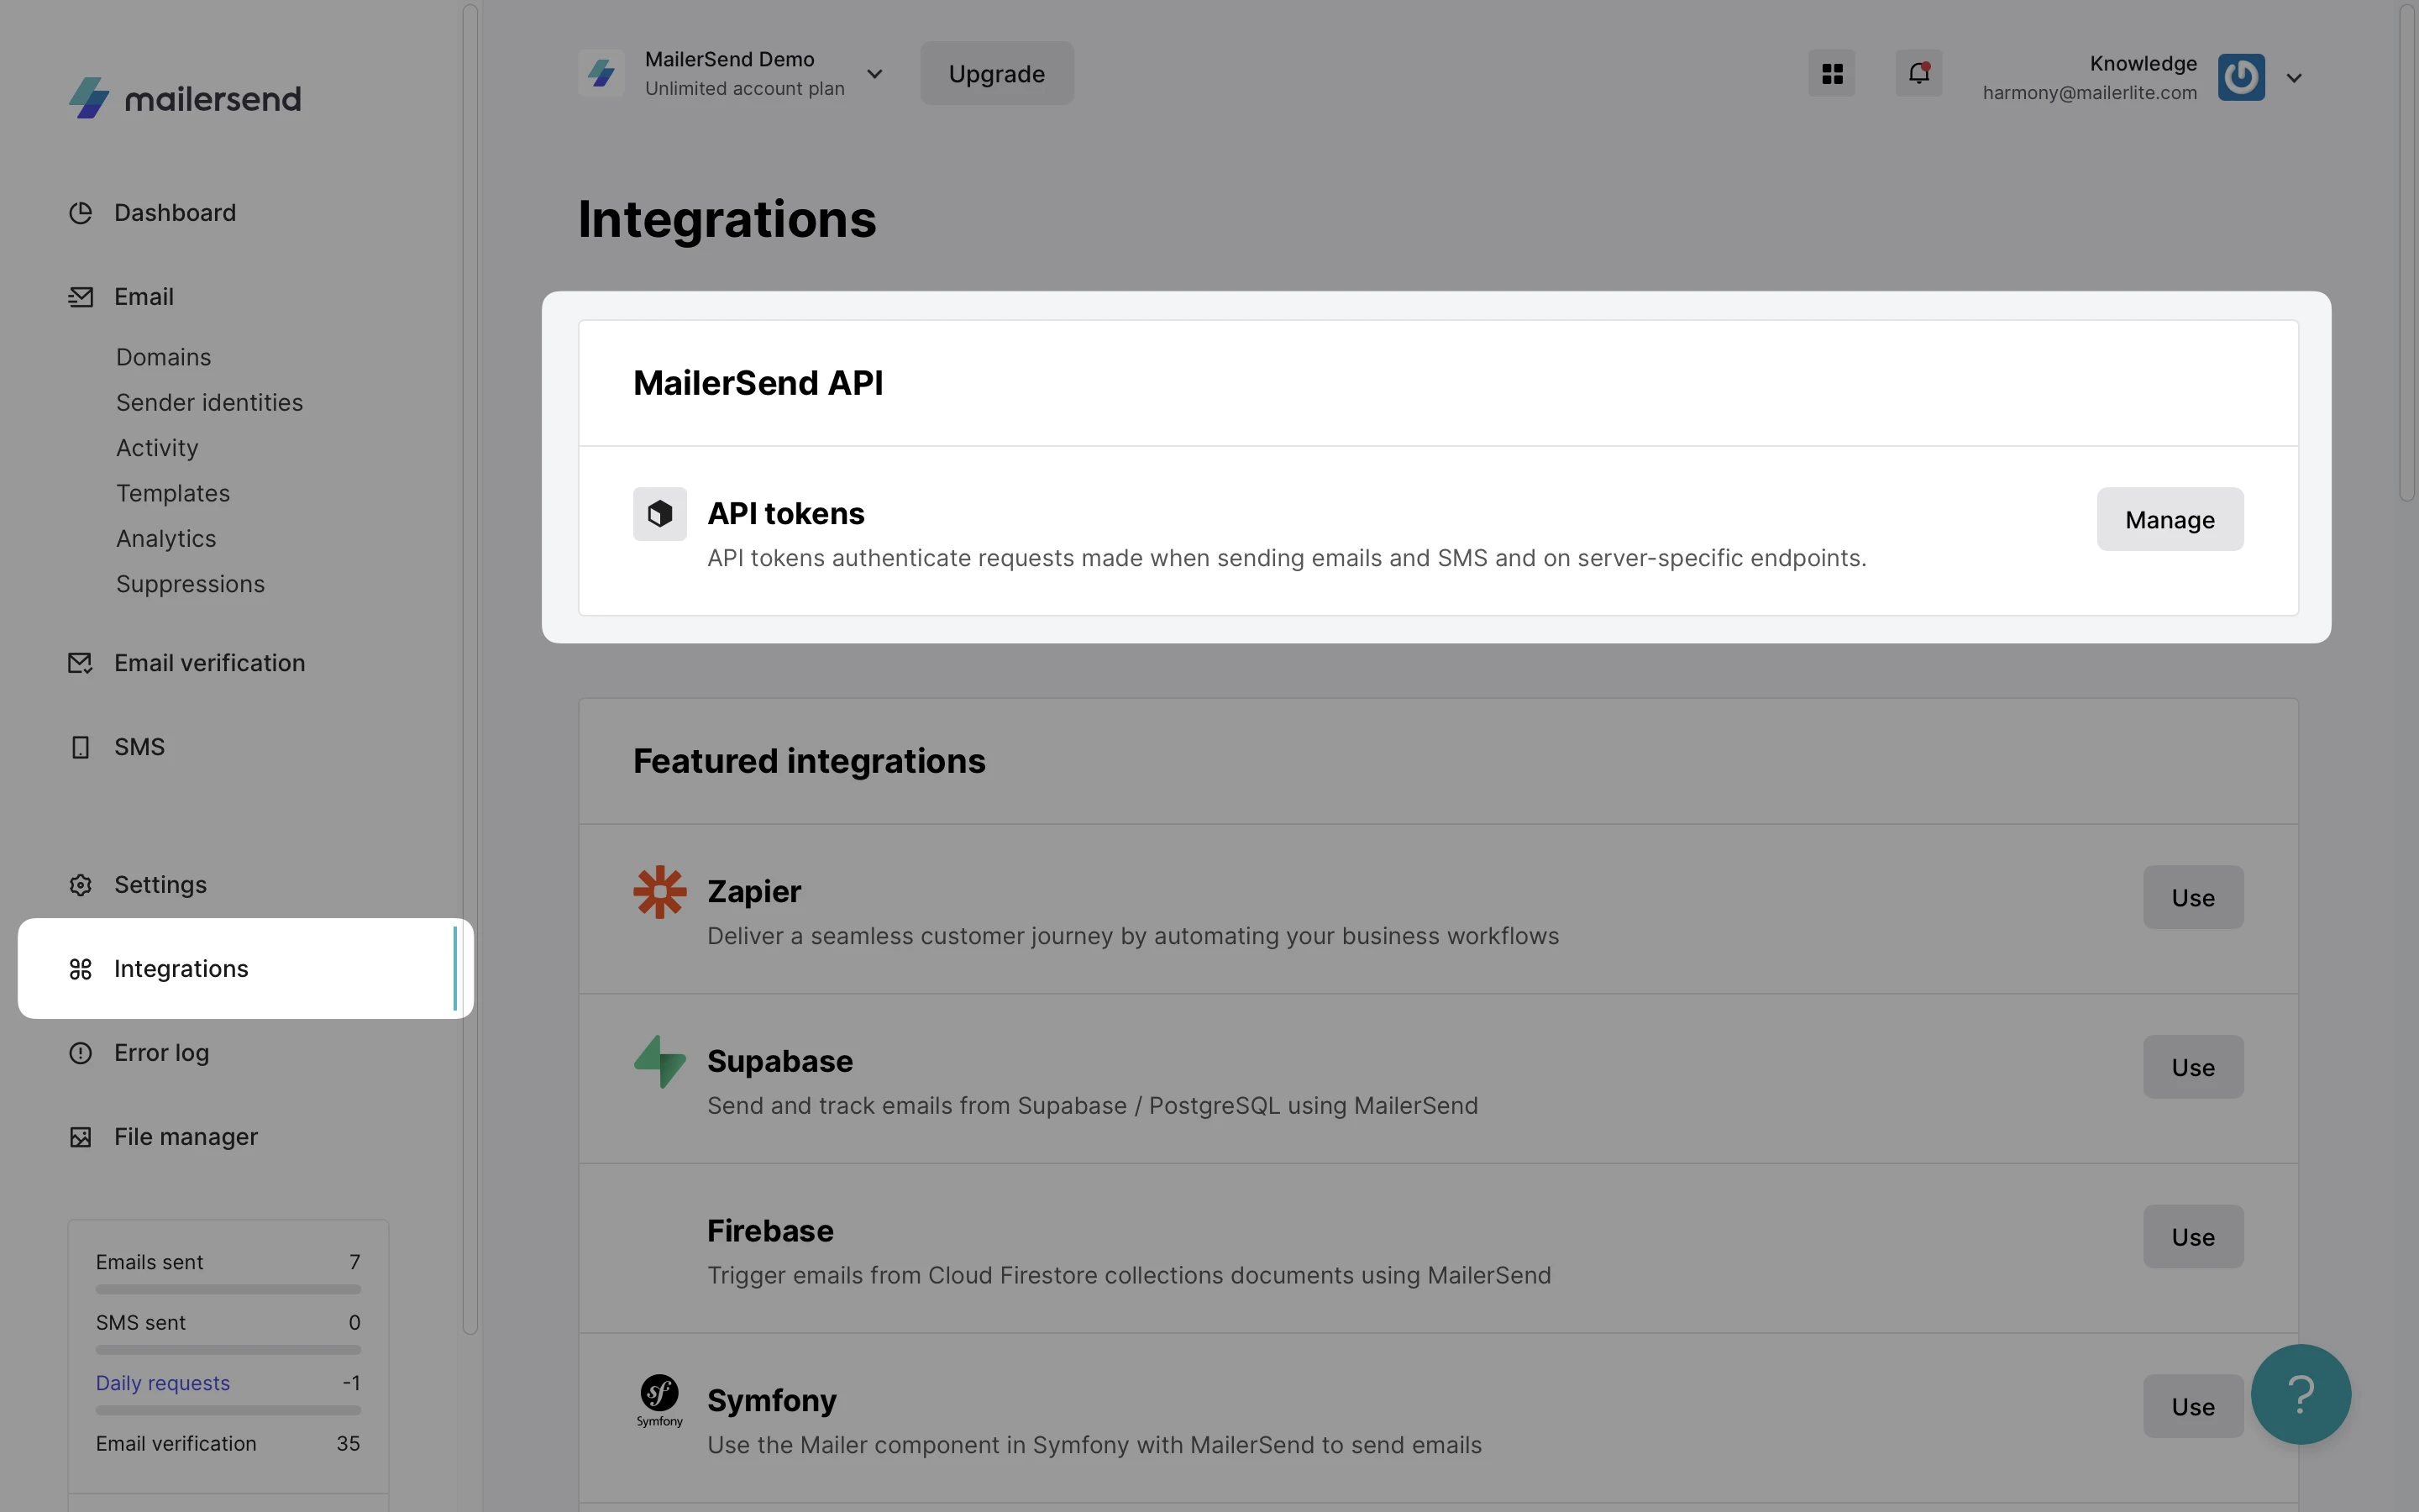Open the Daily requests link
The height and width of the screenshot is (1512, 2419).
pyautogui.click(x=163, y=1383)
